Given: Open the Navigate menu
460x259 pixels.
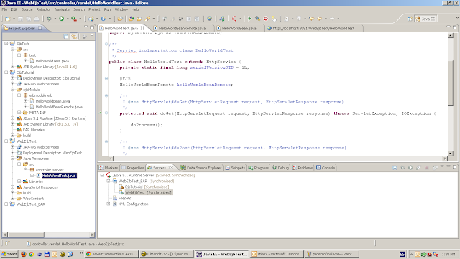Looking at the screenshot, I should 62,9.
